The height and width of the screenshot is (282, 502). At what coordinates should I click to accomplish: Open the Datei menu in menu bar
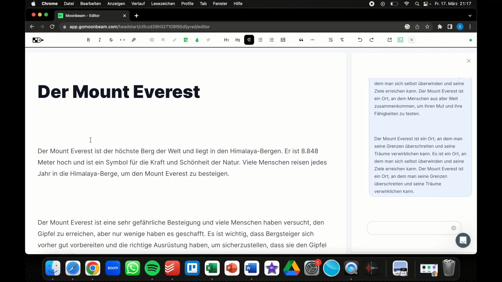click(69, 4)
